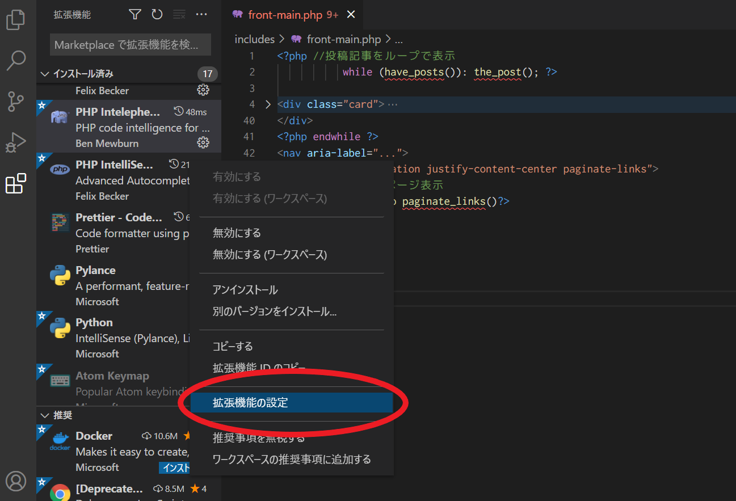The image size is (736, 501).
Task: Open 拡張機能の設定 menu item
Action: pyautogui.click(x=292, y=403)
